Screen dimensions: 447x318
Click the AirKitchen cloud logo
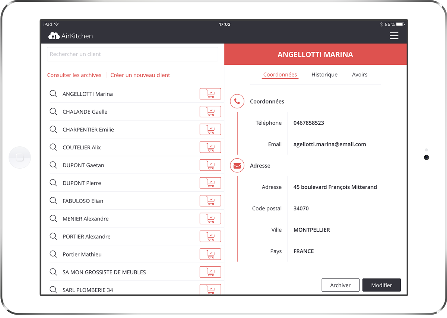pos(54,36)
